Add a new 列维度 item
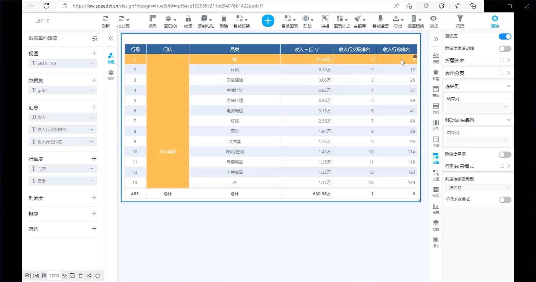536x282 pixels. pos(94,198)
